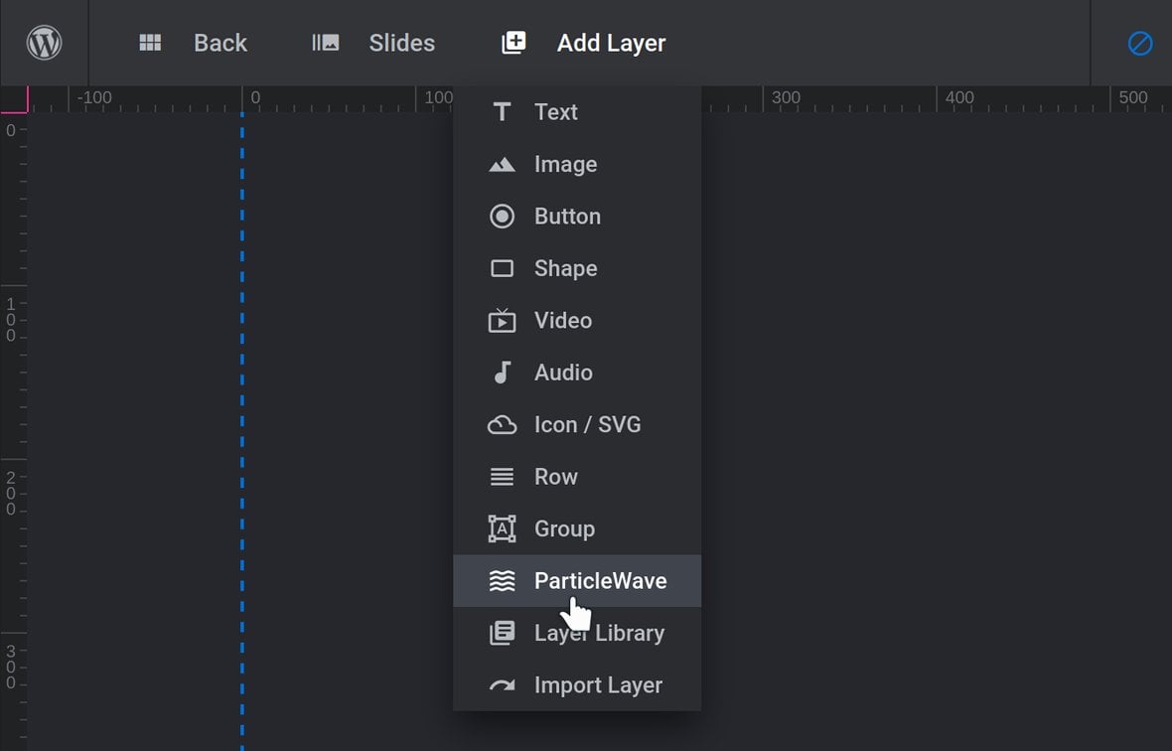Click the ParticleWave waves icon

502,580
